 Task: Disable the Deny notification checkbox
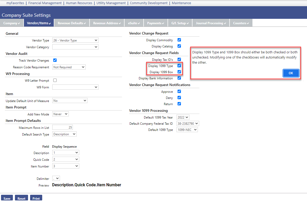coord(179,98)
